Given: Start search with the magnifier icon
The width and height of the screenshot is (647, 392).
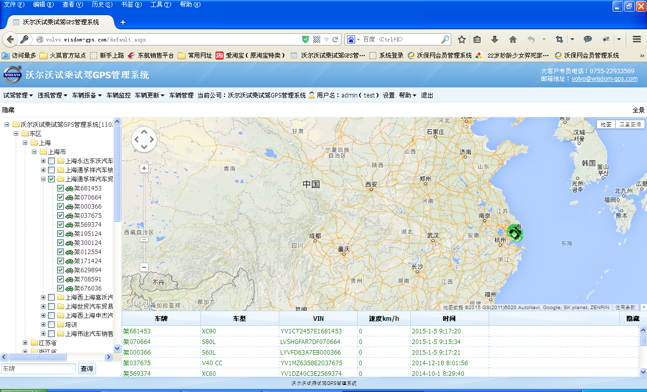Looking at the screenshot, I should 445,39.
